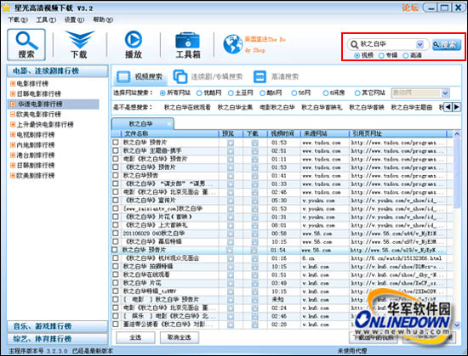Click download icon for 《秋之白华》宣传片
The image size is (468, 356).
tap(254, 201)
